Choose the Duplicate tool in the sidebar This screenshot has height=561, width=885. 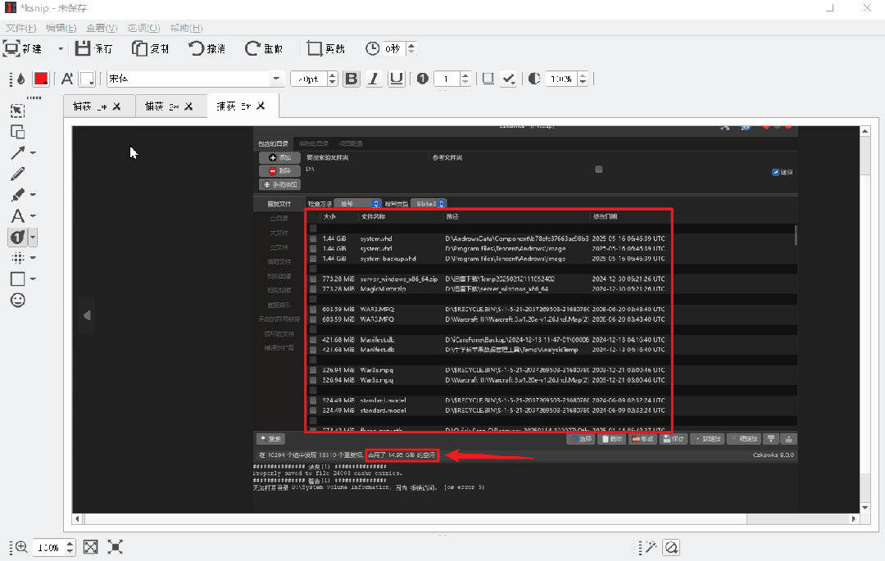pos(17,132)
